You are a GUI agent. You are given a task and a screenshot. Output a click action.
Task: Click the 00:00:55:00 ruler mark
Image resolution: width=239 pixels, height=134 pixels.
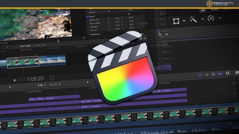click(164, 83)
